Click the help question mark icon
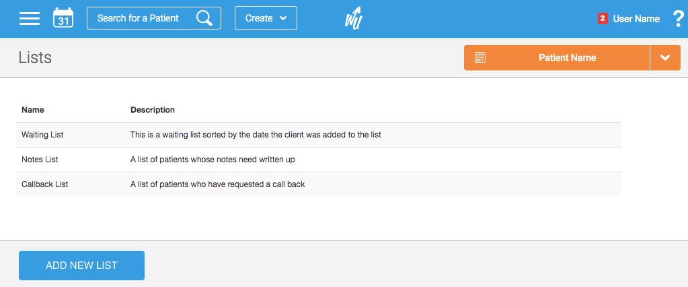The height and width of the screenshot is (287, 688). point(678,19)
